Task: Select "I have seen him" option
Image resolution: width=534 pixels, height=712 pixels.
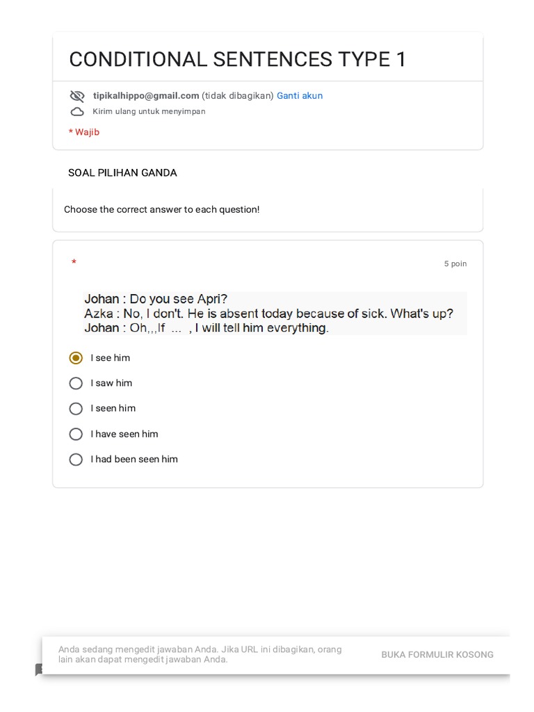Action: 76,434
